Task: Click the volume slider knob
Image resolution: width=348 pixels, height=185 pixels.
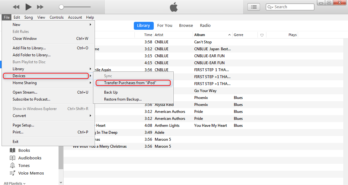Action: [61, 7]
